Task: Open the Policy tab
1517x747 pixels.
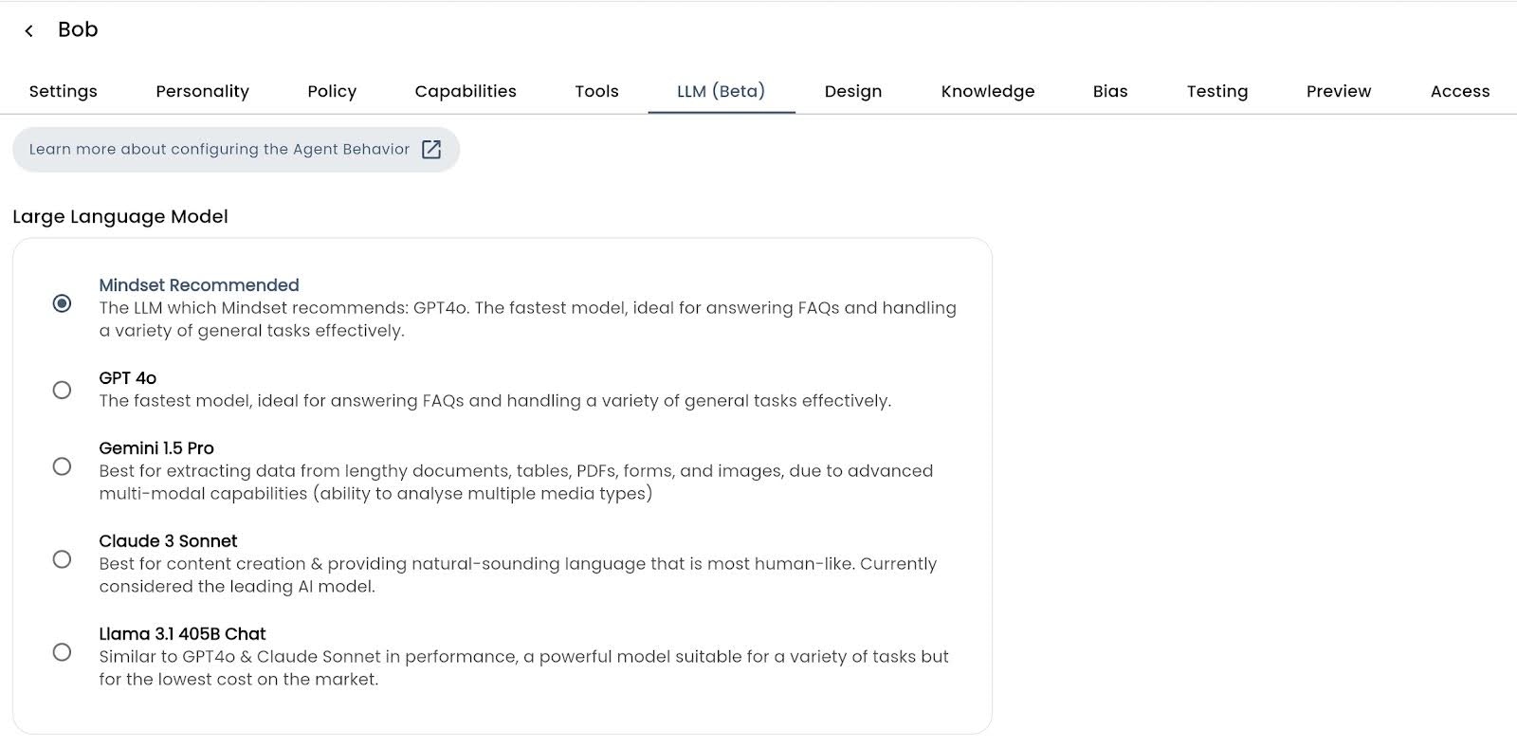Action: point(332,91)
